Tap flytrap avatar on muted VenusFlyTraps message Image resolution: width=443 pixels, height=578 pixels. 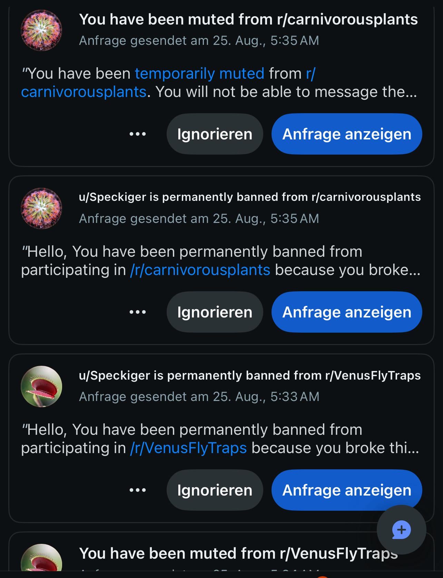tap(41, 557)
